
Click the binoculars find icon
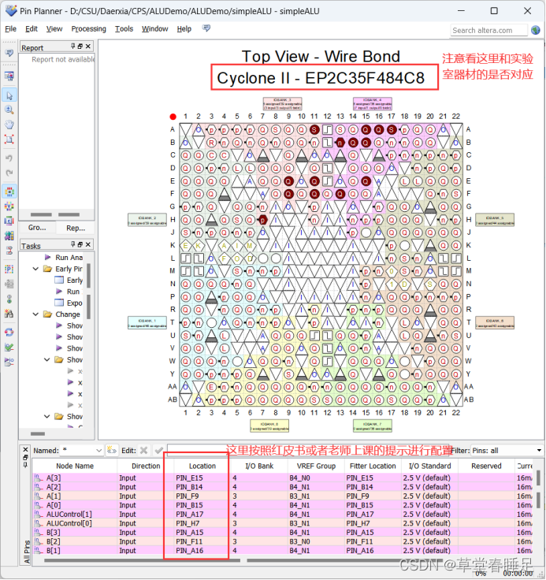click(9, 314)
